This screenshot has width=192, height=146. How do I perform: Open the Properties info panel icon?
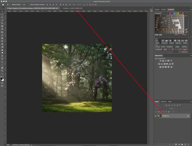tap(152, 11)
